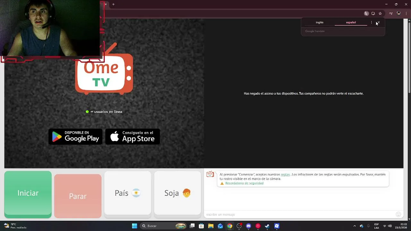Bookmark this page with the star icon
411x231 pixels.
click(x=380, y=13)
